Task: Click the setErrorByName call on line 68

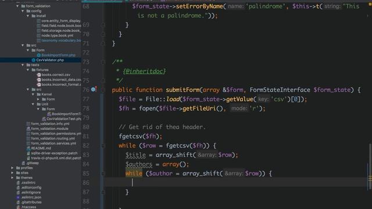Action: pyautogui.click(x=199, y=6)
